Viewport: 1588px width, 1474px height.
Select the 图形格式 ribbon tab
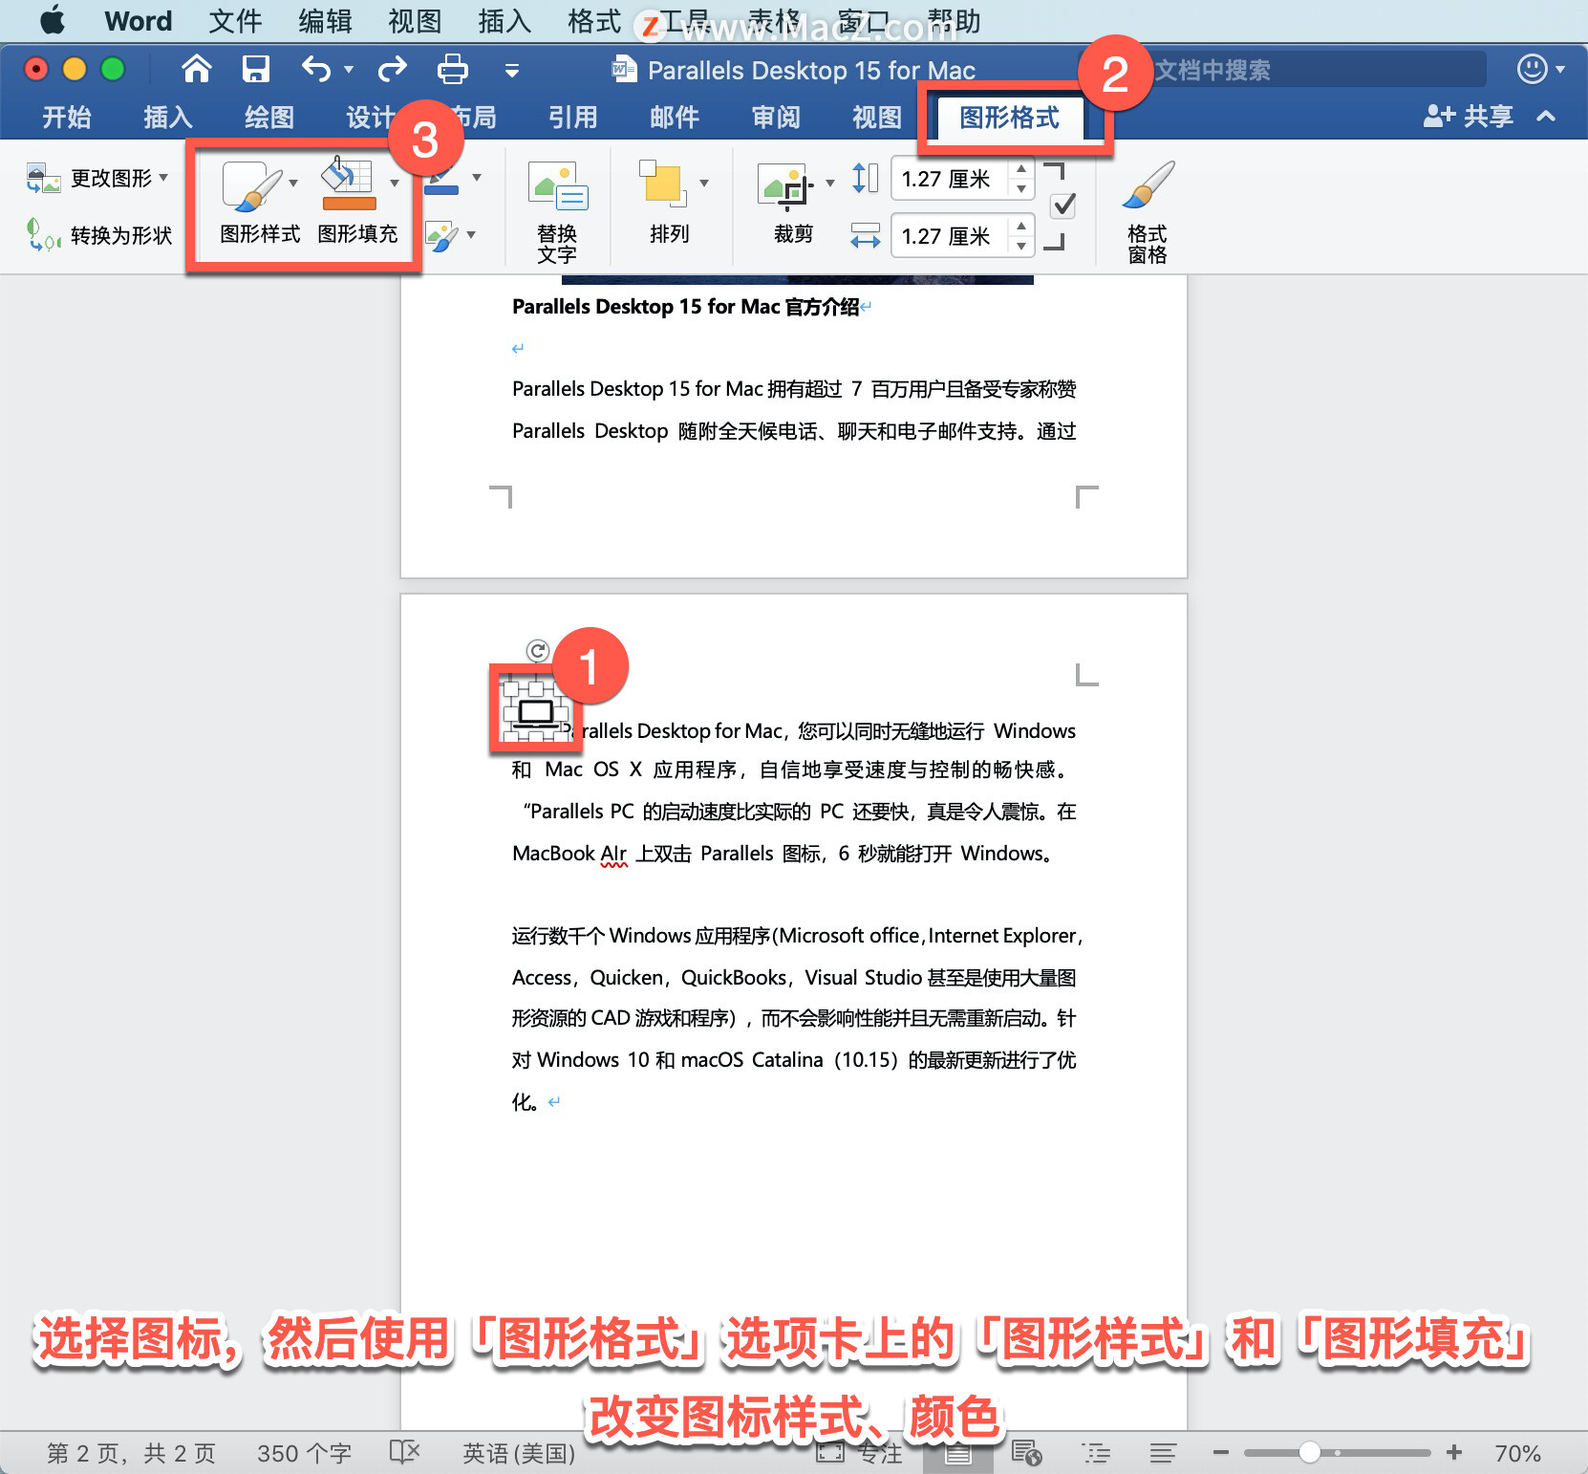pos(1010,118)
